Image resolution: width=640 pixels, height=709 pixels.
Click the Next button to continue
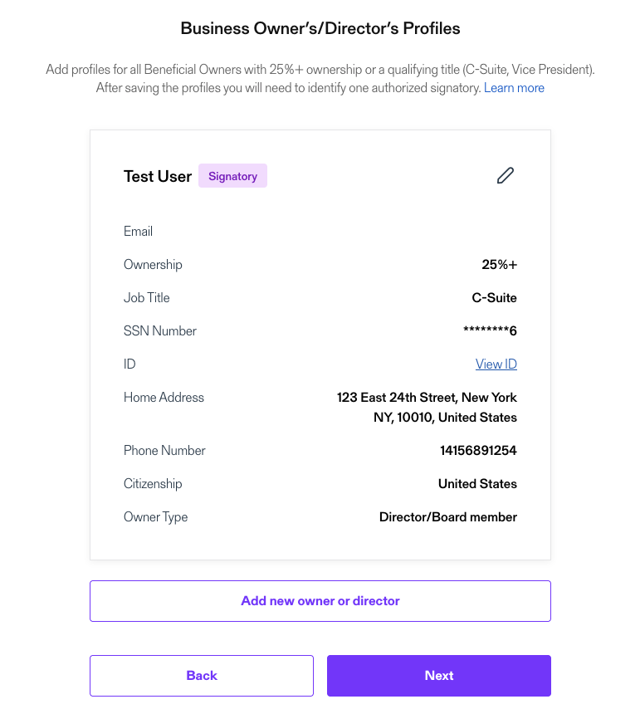pyautogui.click(x=438, y=675)
